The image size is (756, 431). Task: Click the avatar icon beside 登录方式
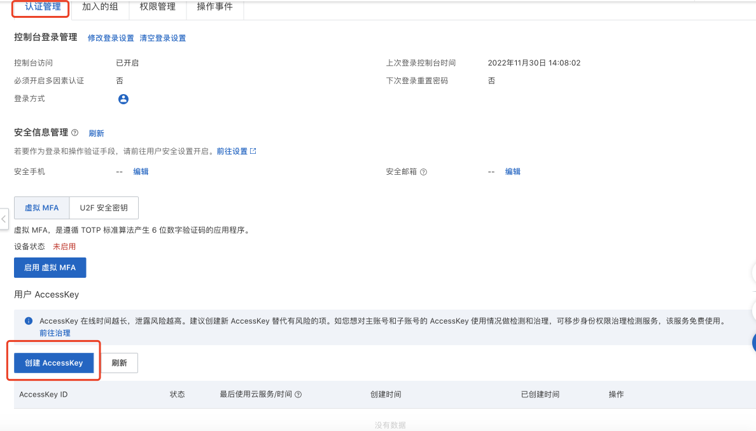(123, 99)
